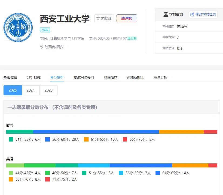
Task: Click the star icon for 未收藏
Action: click(x=98, y=18)
